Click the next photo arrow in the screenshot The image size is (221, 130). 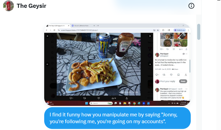[150, 64]
